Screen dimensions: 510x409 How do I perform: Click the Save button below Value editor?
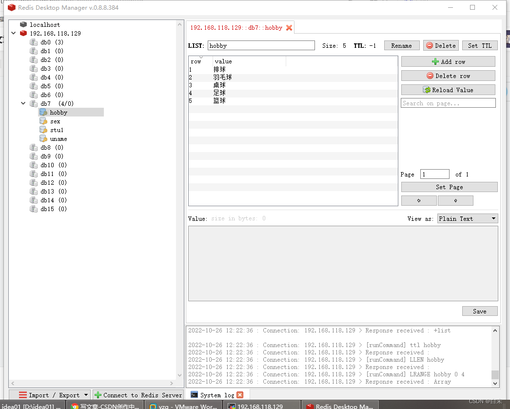[x=480, y=311]
